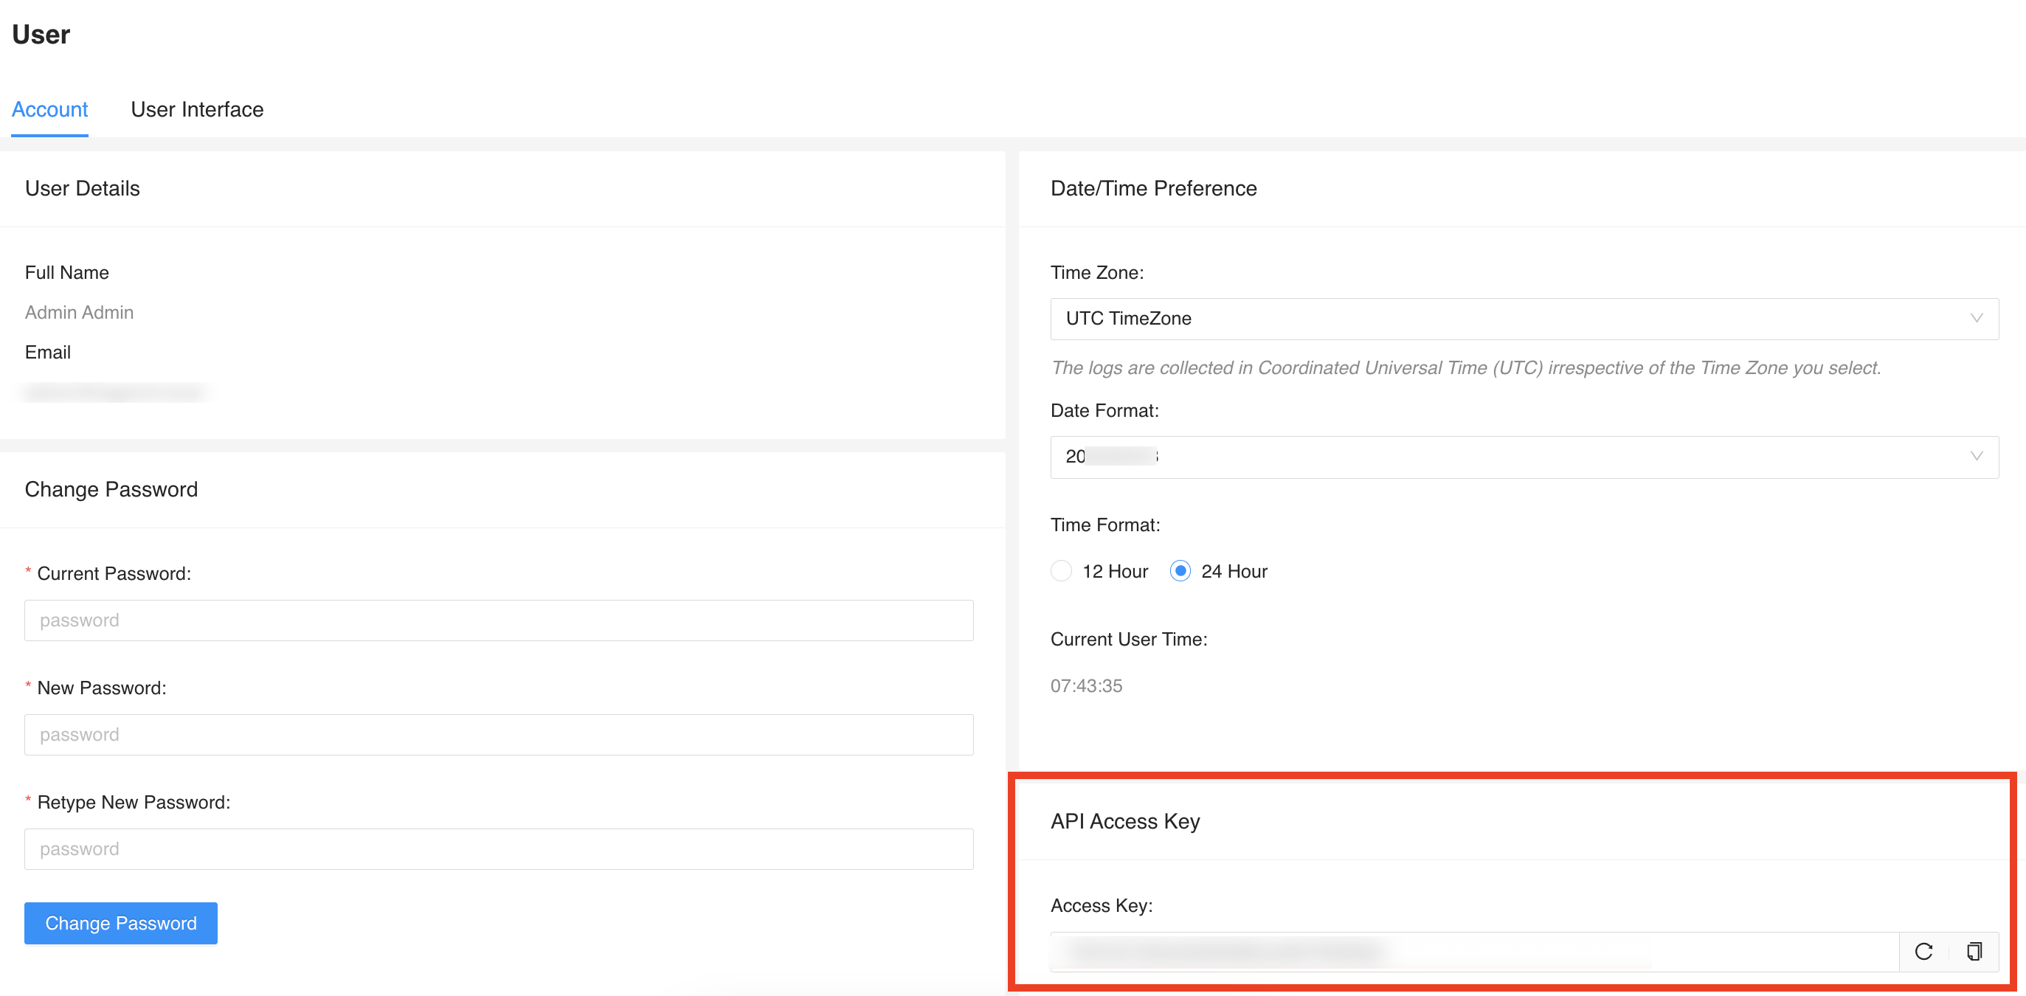Copy the API access key
Screen dimensions: 2026x996
(1974, 951)
